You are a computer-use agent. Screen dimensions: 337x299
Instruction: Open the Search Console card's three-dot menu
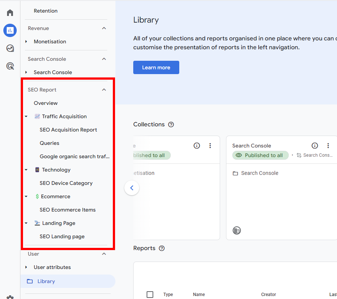point(328,146)
